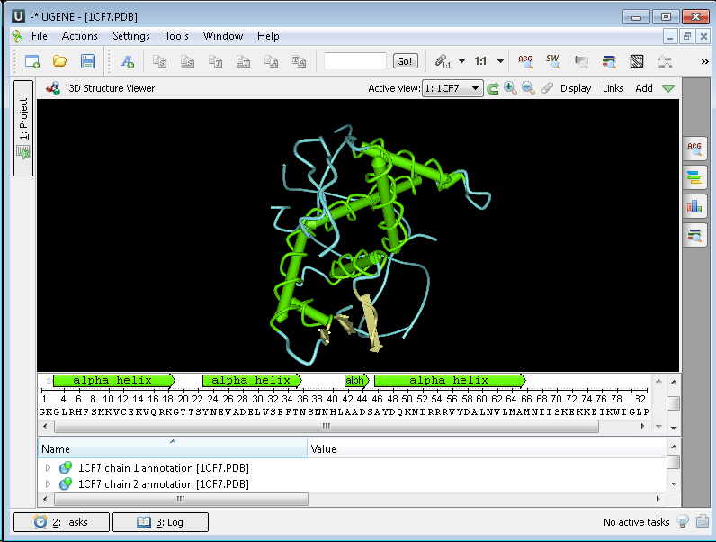Click the dotplot hatched square icon

coord(637,61)
